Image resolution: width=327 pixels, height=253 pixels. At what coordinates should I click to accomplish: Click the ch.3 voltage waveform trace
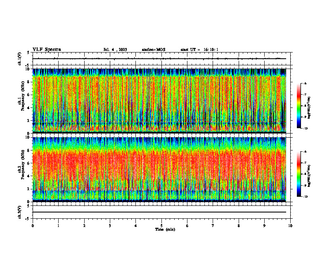[159, 212]
